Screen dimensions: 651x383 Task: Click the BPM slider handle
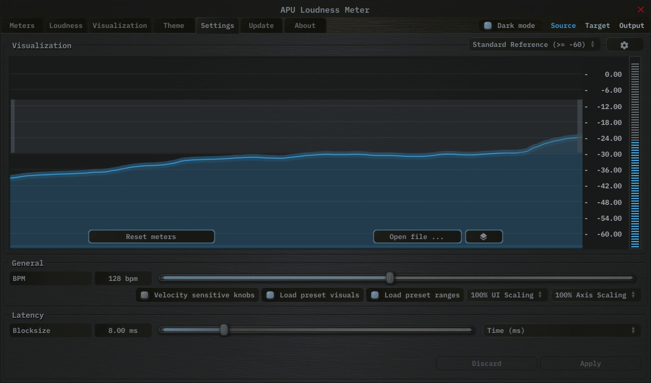point(390,278)
